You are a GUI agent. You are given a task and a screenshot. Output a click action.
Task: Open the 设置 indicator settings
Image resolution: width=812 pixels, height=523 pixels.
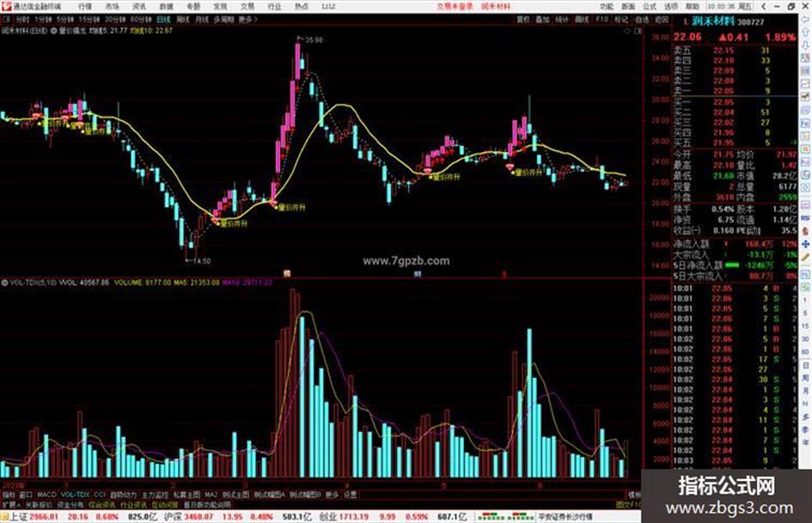coord(350,495)
